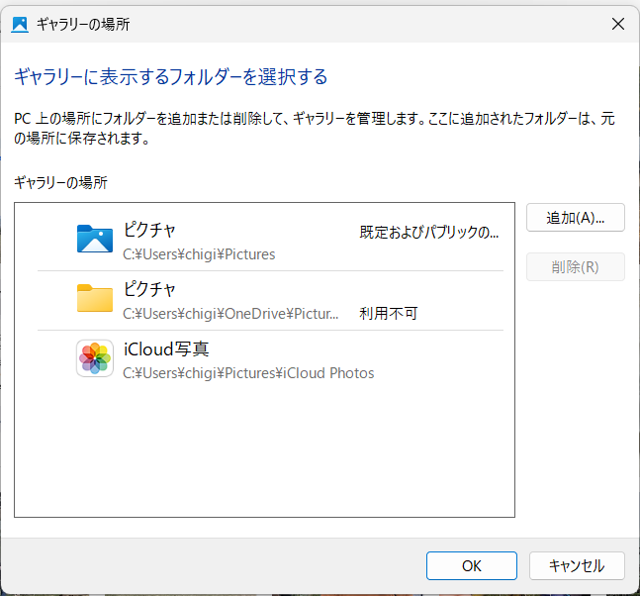Screen dimensions: 640x596
Task: Click the iCloud Photos path text
Action: click(248, 373)
